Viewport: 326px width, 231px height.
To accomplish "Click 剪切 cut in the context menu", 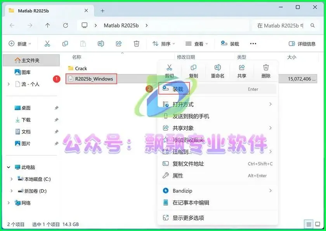I will (x=169, y=71).
